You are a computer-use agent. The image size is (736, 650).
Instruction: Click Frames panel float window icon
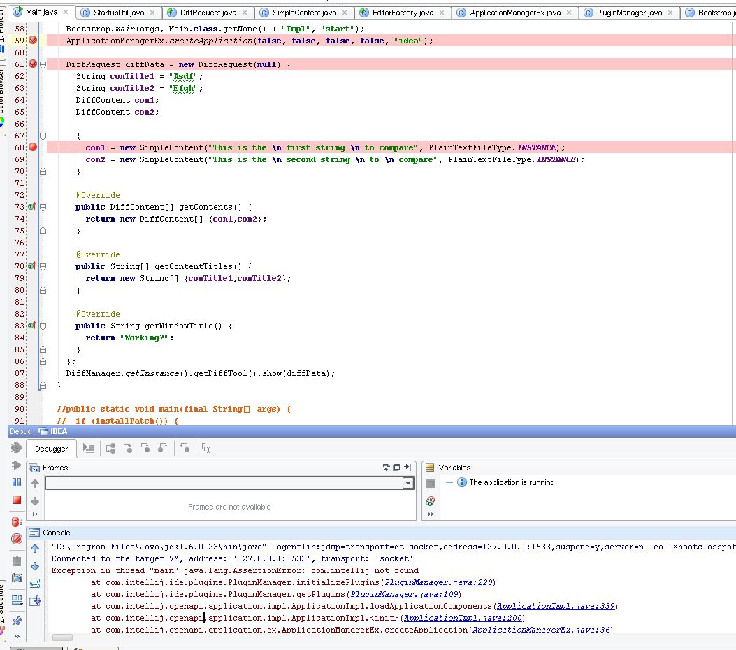(x=396, y=468)
